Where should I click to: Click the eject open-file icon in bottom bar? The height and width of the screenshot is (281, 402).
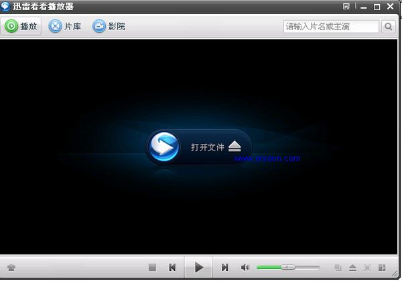[x=352, y=267]
